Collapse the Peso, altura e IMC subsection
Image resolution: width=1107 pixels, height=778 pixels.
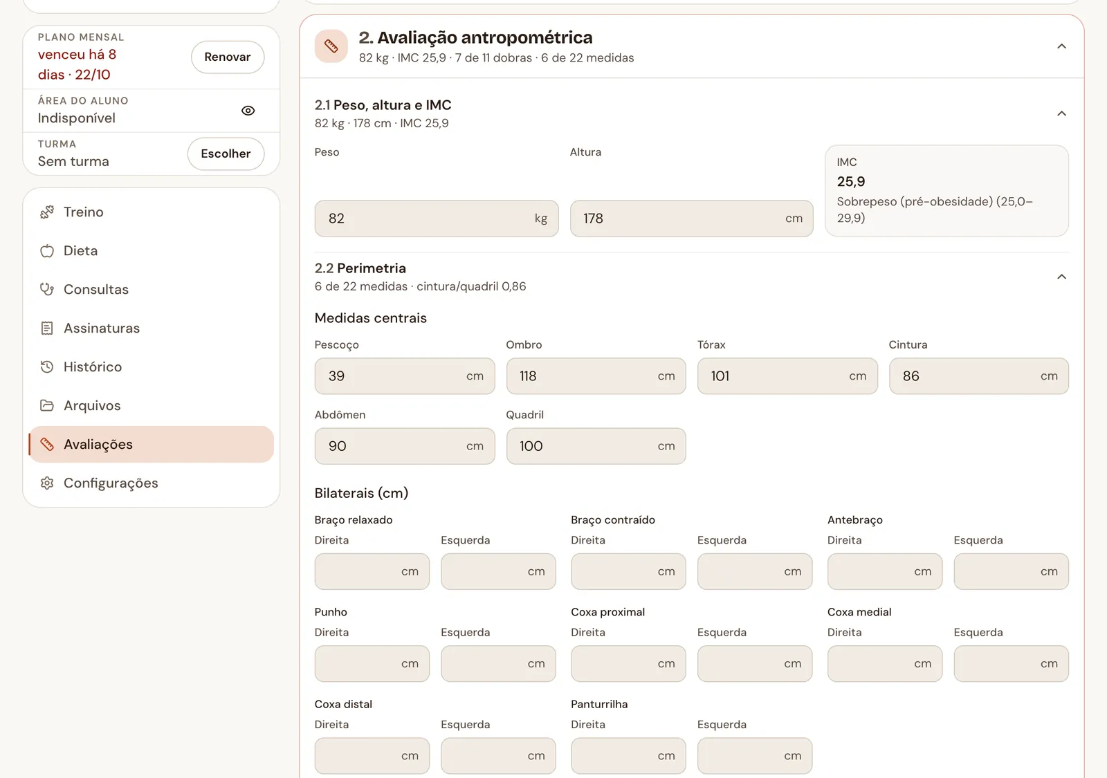[1061, 113]
